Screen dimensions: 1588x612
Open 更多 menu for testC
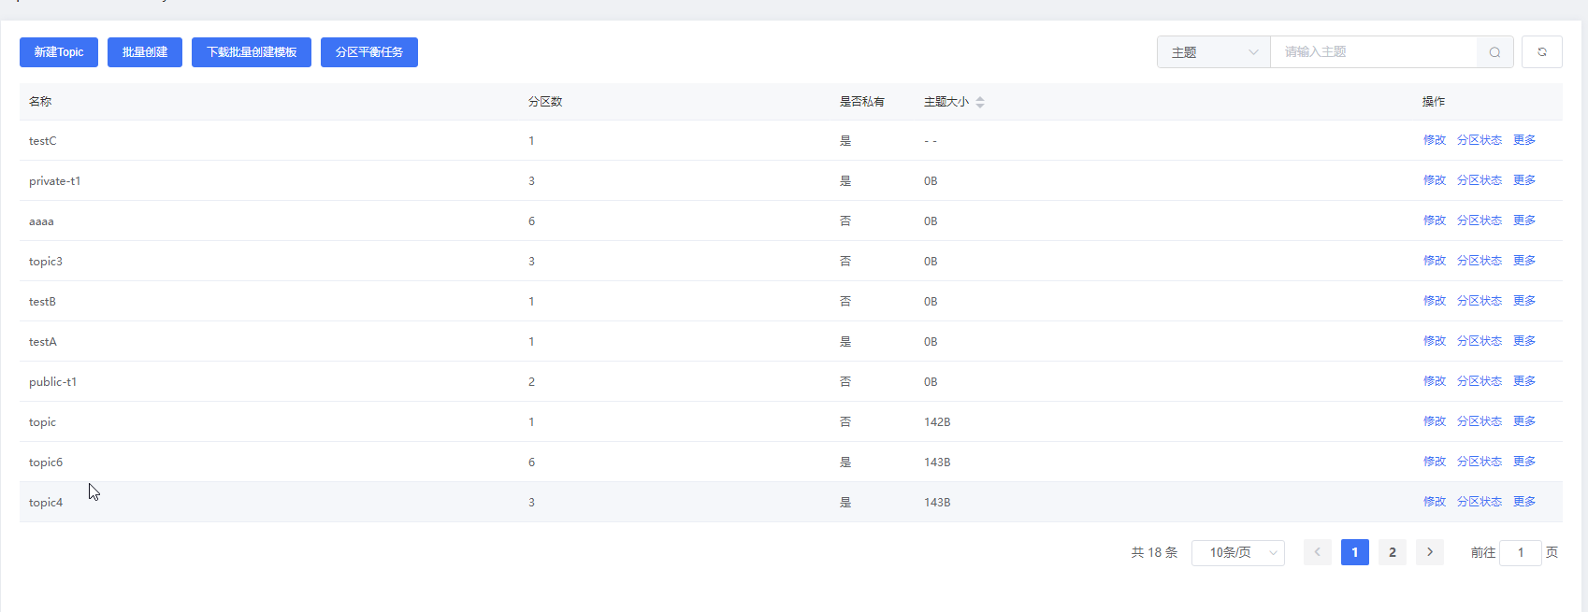(1524, 140)
